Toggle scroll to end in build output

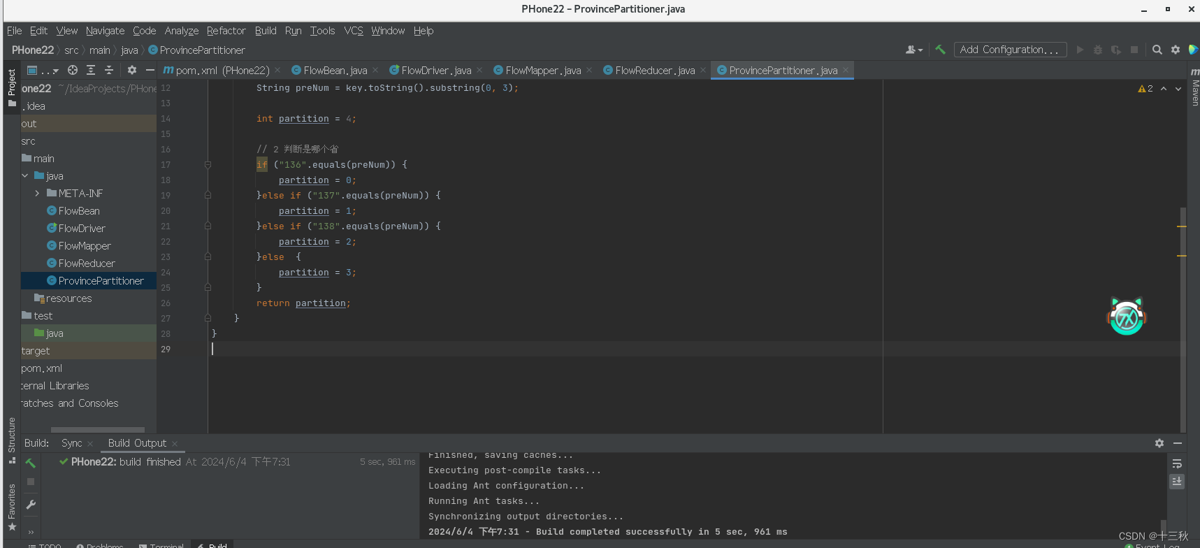[1177, 482]
